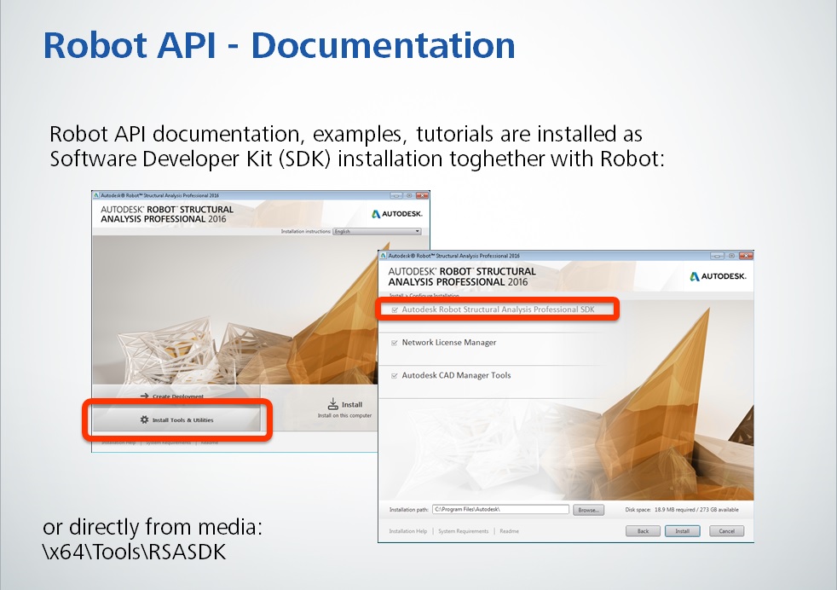The image size is (837, 590).
Task: Click 'Autodesk Robot Structural Analysis Professional SDK' label
Action: point(498,309)
